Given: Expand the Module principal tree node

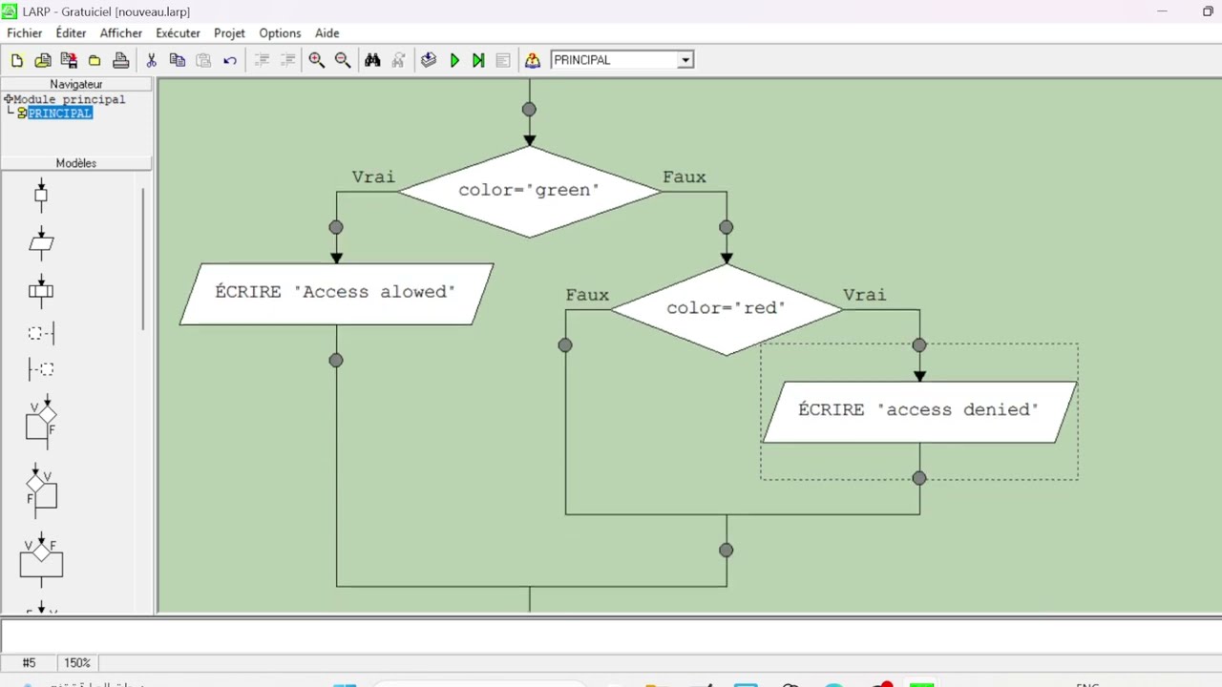Looking at the screenshot, I should tap(8, 99).
